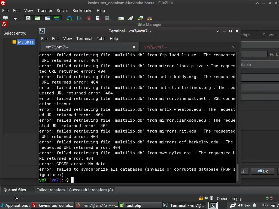Open FileZilla Edit menu
Viewport: 279px width, 209px height.
coord(16,11)
